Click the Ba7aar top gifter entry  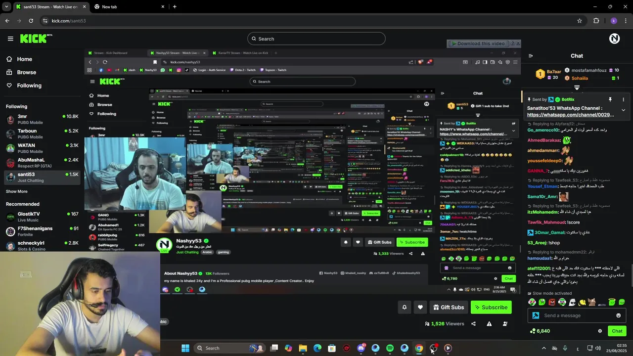click(548, 74)
